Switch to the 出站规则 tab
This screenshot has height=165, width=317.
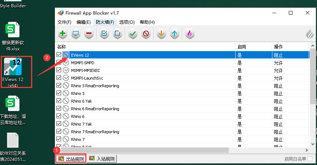coord(71,159)
